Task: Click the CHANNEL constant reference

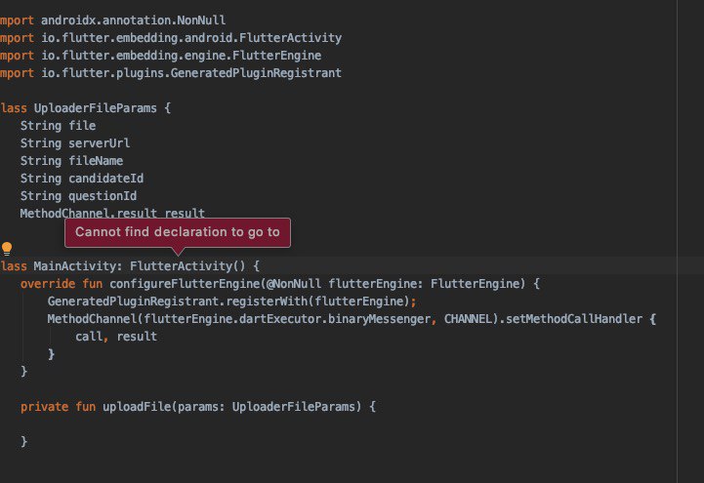Action: point(469,319)
